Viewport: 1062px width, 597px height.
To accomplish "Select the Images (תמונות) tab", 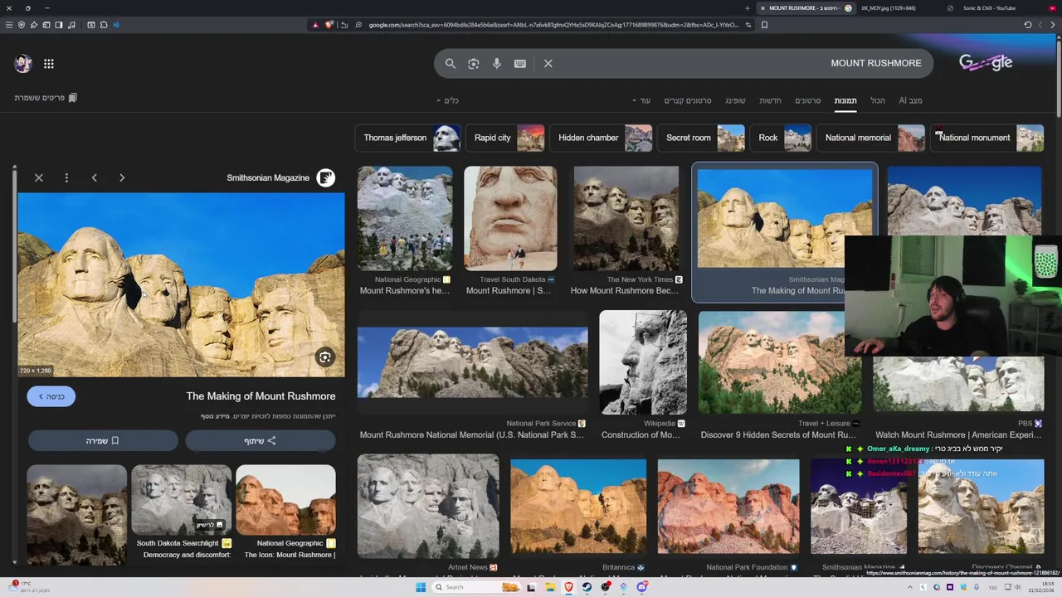I will pos(845,100).
